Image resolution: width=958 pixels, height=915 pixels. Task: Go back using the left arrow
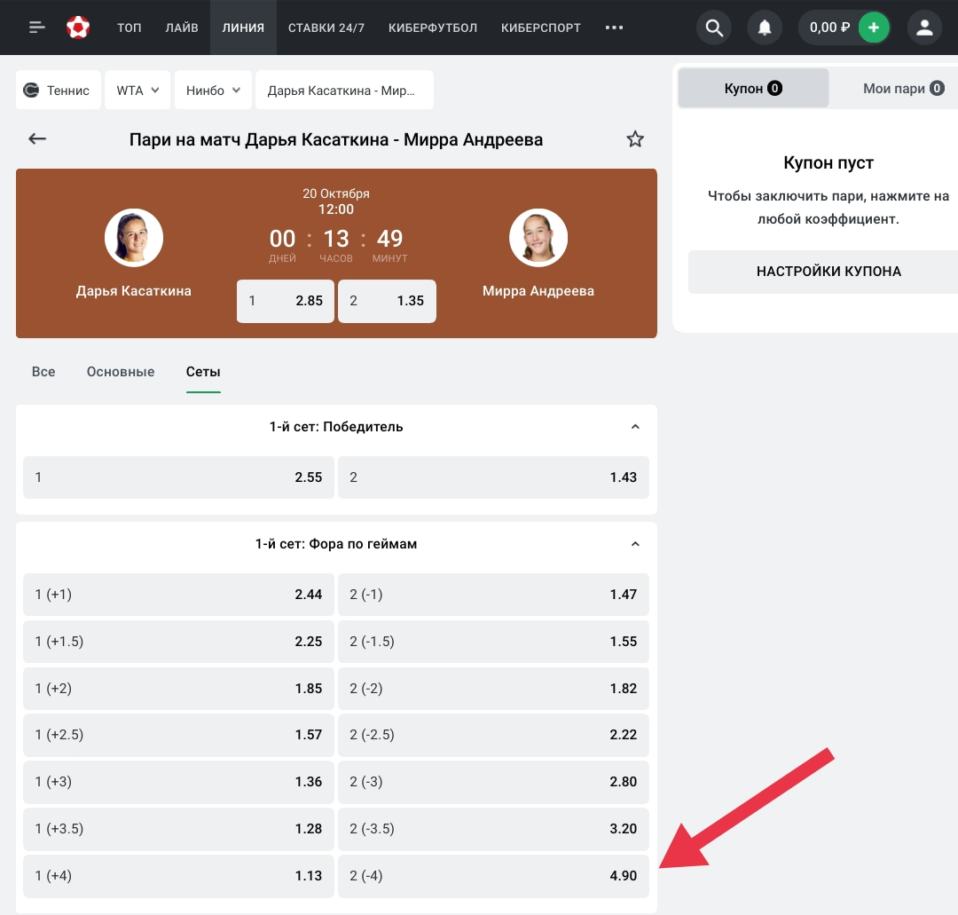(x=37, y=139)
